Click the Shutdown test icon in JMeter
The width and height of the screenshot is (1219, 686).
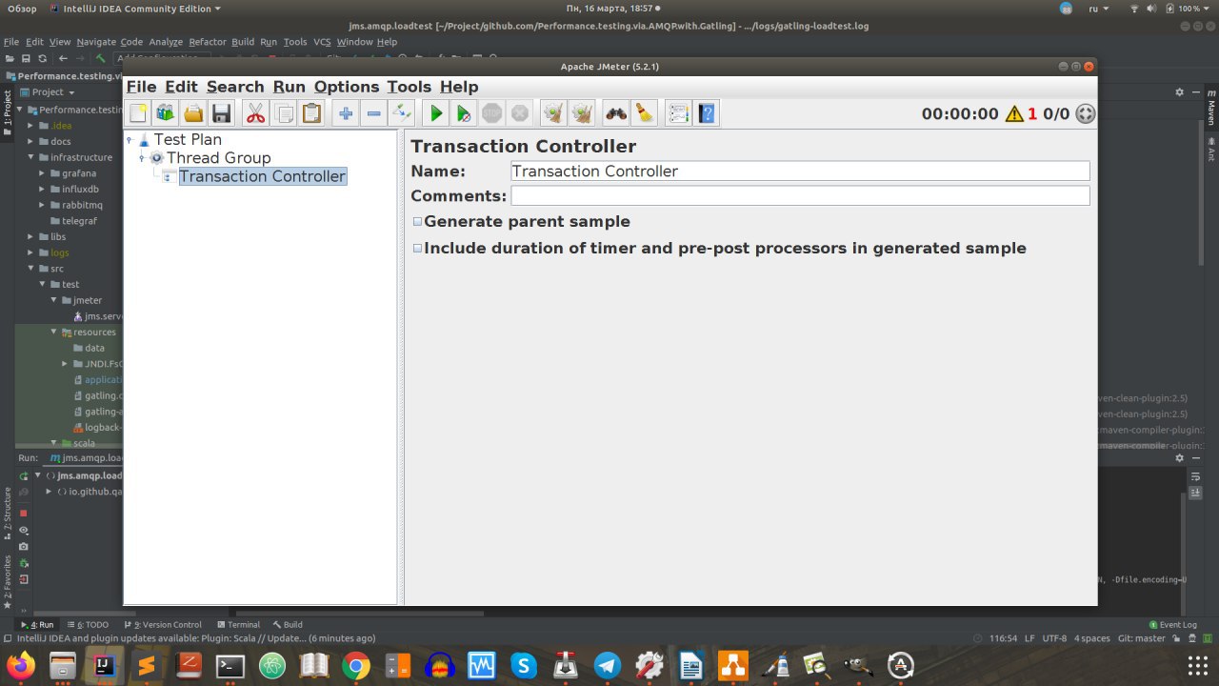(x=519, y=113)
